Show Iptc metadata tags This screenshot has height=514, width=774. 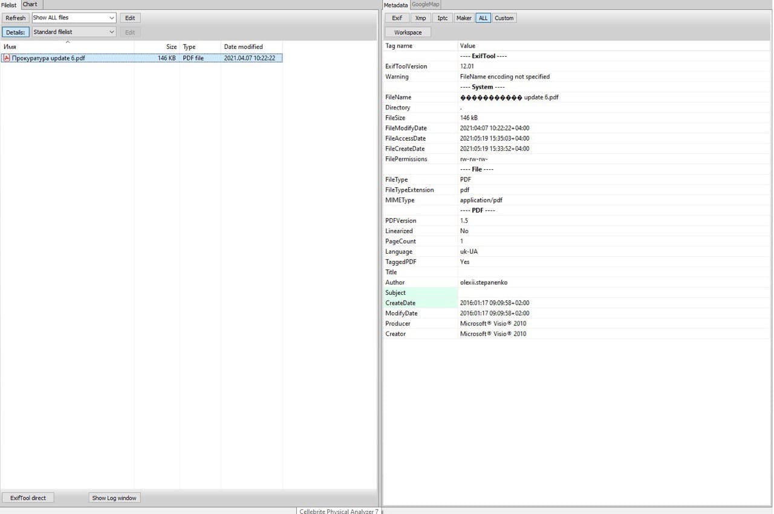[443, 18]
